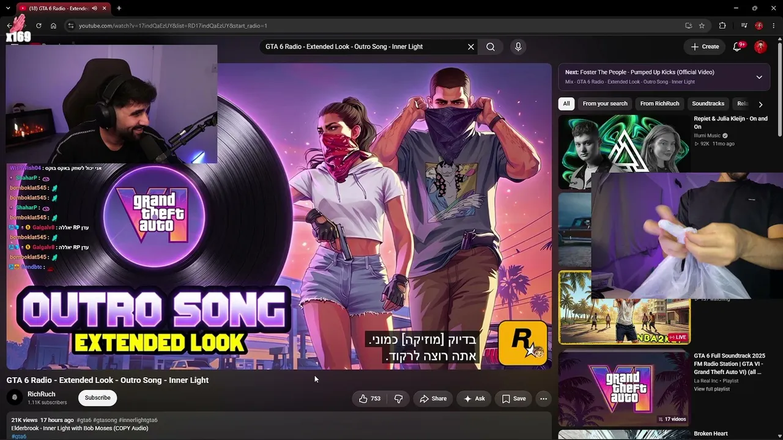This screenshot has width=783, height=440.
Task: Go to the browser home page
Action: click(53, 26)
